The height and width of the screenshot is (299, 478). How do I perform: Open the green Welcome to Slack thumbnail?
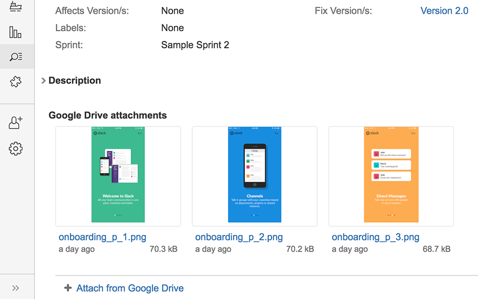click(x=118, y=176)
